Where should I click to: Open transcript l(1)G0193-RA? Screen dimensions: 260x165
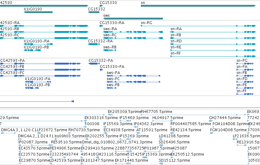point(38,44)
